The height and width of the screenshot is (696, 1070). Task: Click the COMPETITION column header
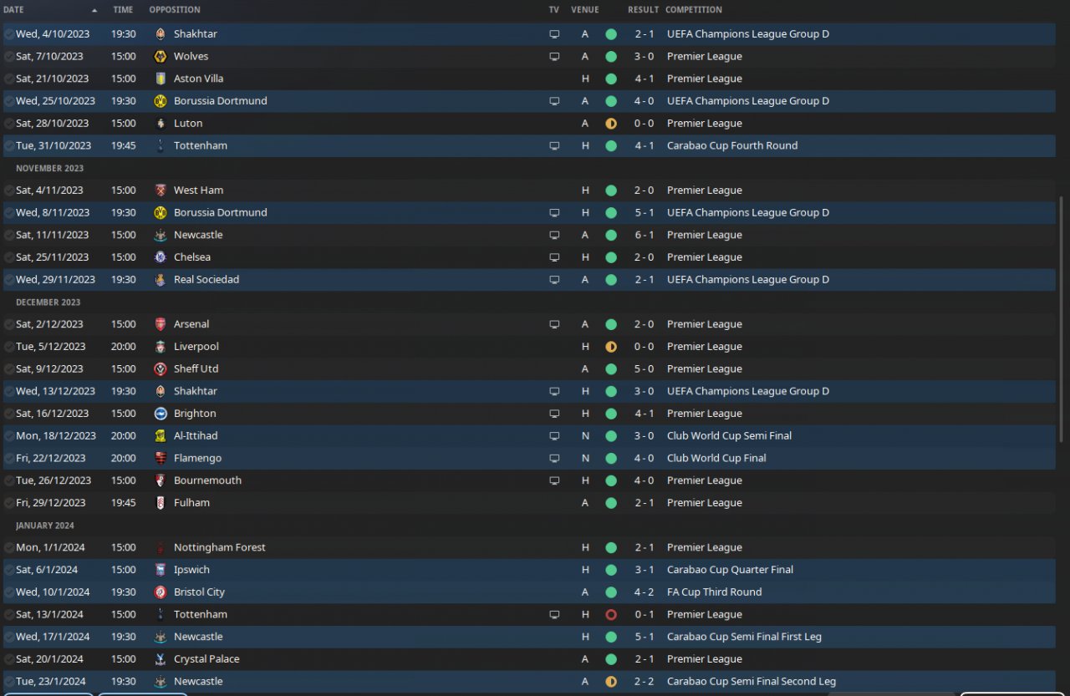coord(693,10)
